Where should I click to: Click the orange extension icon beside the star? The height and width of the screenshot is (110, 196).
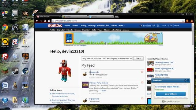(x=187, y=21)
